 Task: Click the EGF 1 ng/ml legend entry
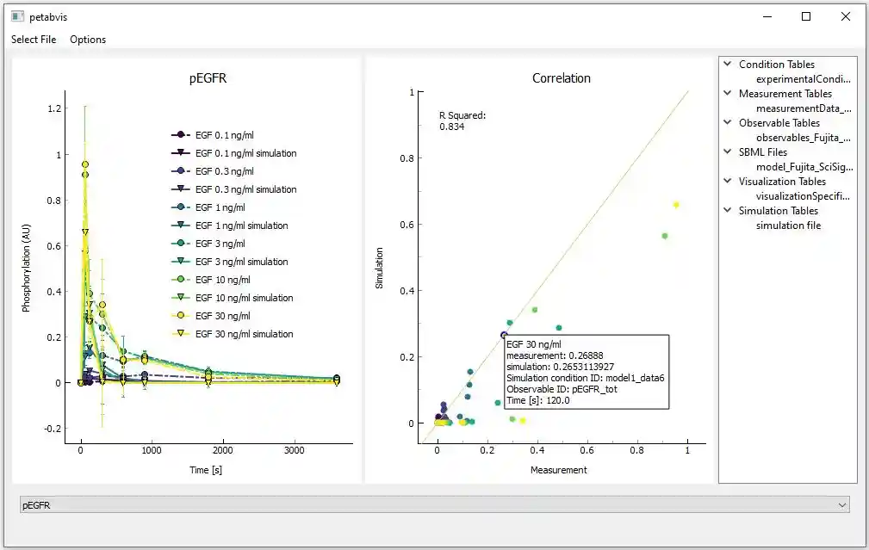[208, 207]
